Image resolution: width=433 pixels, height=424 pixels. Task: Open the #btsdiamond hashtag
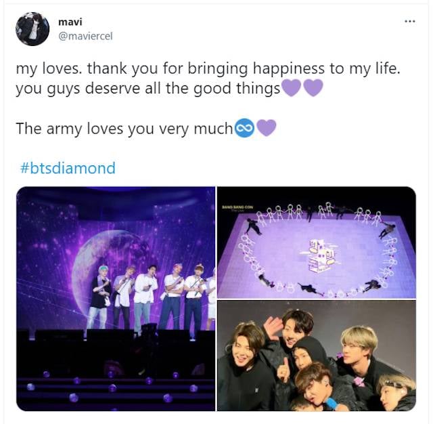point(68,168)
